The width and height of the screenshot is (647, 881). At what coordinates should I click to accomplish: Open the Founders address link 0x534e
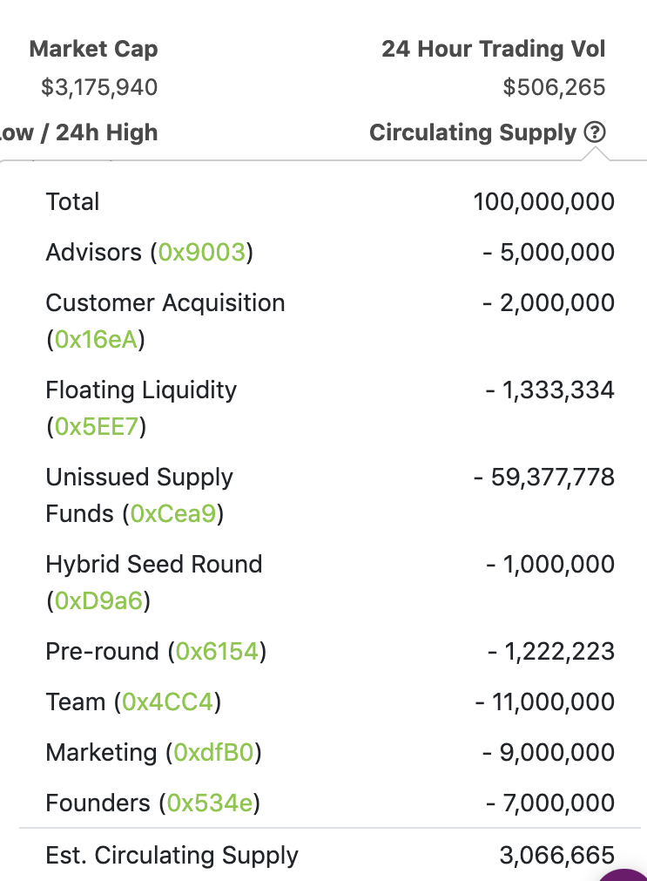point(210,803)
